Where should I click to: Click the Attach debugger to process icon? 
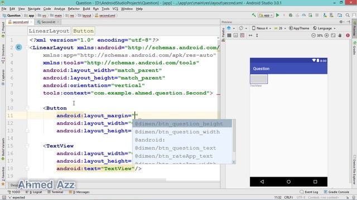coord(310,15)
